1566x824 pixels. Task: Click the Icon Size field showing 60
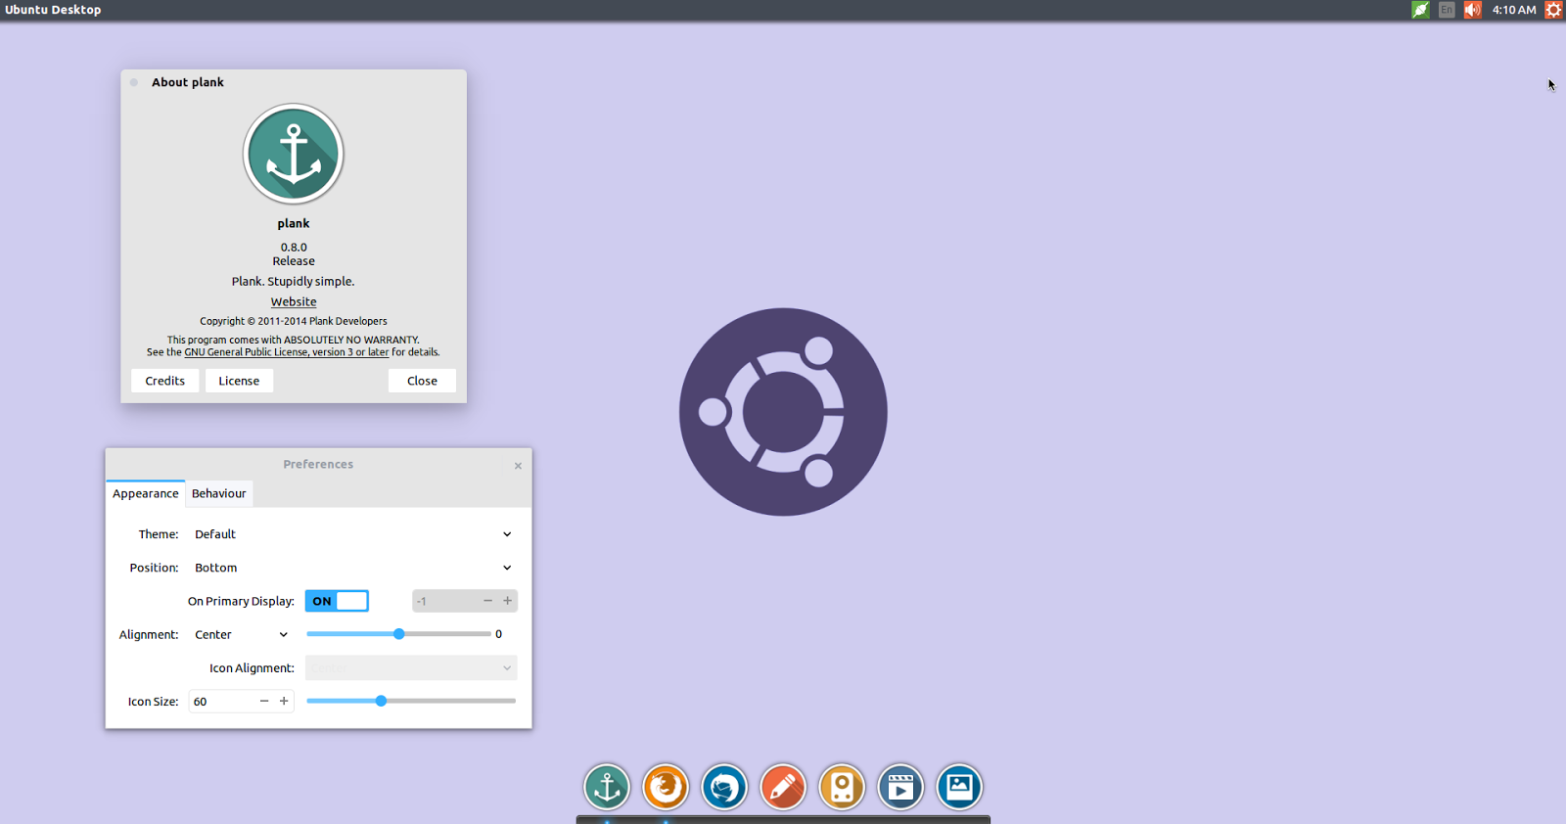222,701
